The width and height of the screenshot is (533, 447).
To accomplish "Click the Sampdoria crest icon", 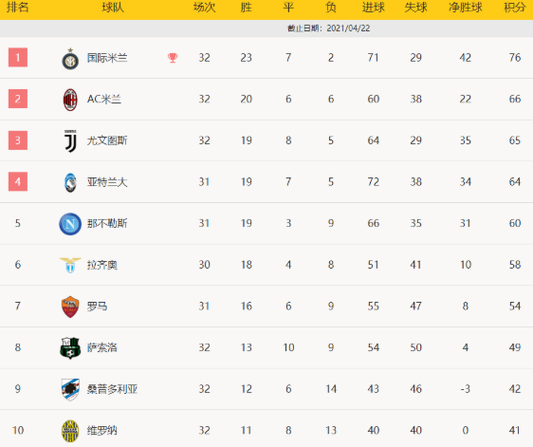I will 70,389.
